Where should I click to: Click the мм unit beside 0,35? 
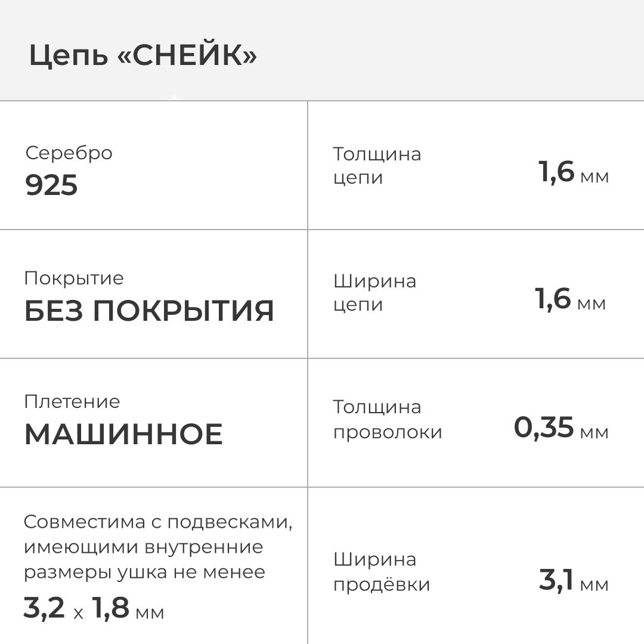coord(594,432)
